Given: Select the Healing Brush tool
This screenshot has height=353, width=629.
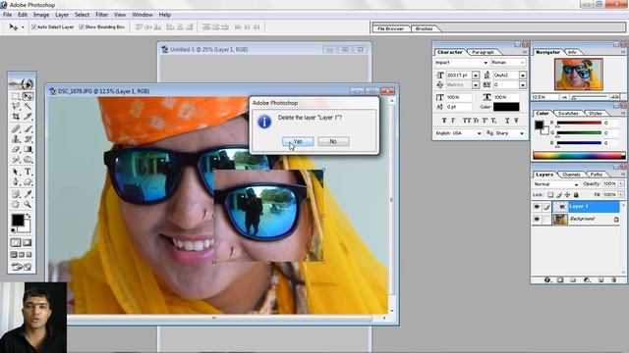Looking at the screenshot, I should click(x=16, y=128).
